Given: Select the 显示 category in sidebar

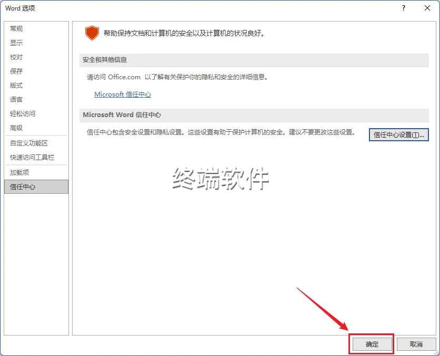Looking at the screenshot, I should pyautogui.click(x=36, y=43).
